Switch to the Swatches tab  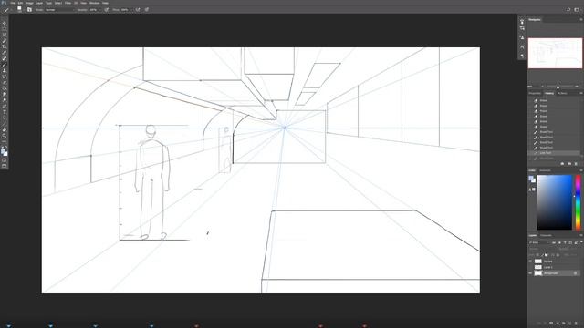point(545,170)
